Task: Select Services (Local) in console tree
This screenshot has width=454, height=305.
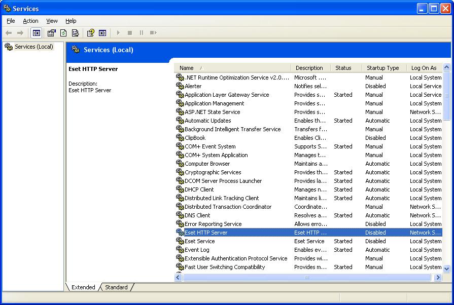Action: pos(33,47)
